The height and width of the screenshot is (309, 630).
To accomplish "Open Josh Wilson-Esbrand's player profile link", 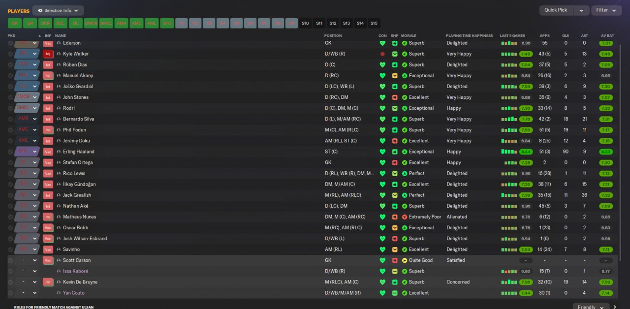I will coord(85,239).
